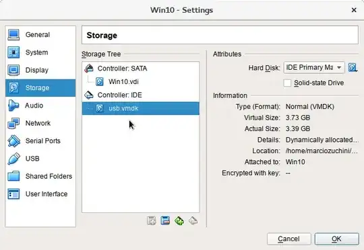Select Controller: SATA in storage tree
Image resolution: width=364 pixels, height=250 pixels.
(141, 69)
